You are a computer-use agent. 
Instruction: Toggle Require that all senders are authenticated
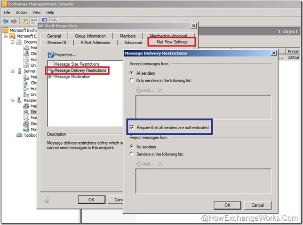pos(132,127)
